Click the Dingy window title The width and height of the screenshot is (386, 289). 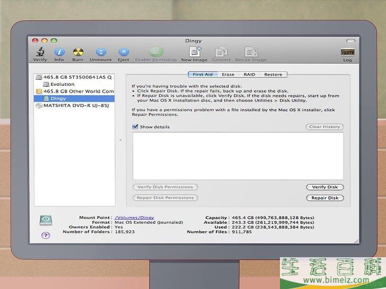click(x=193, y=41)
